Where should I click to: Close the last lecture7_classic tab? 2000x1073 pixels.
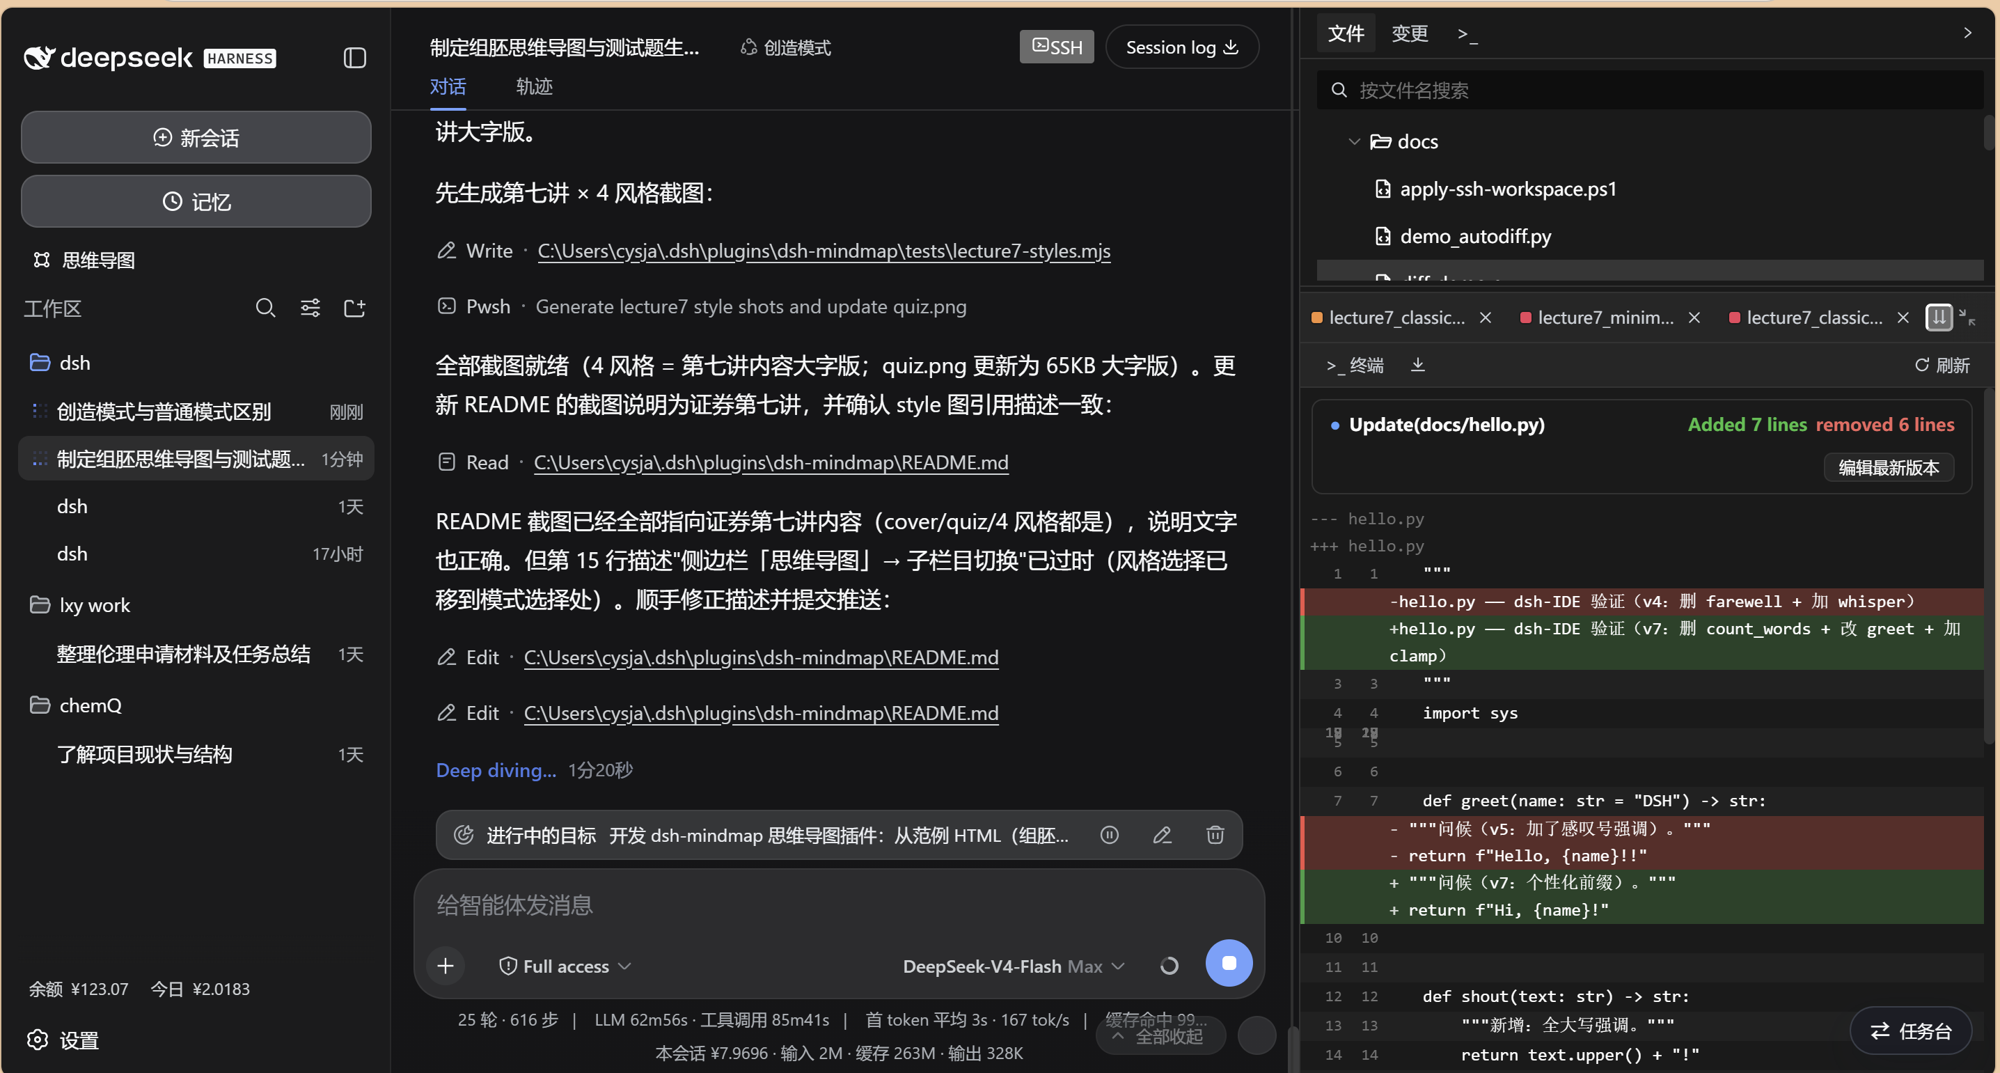click(1903, 318)
